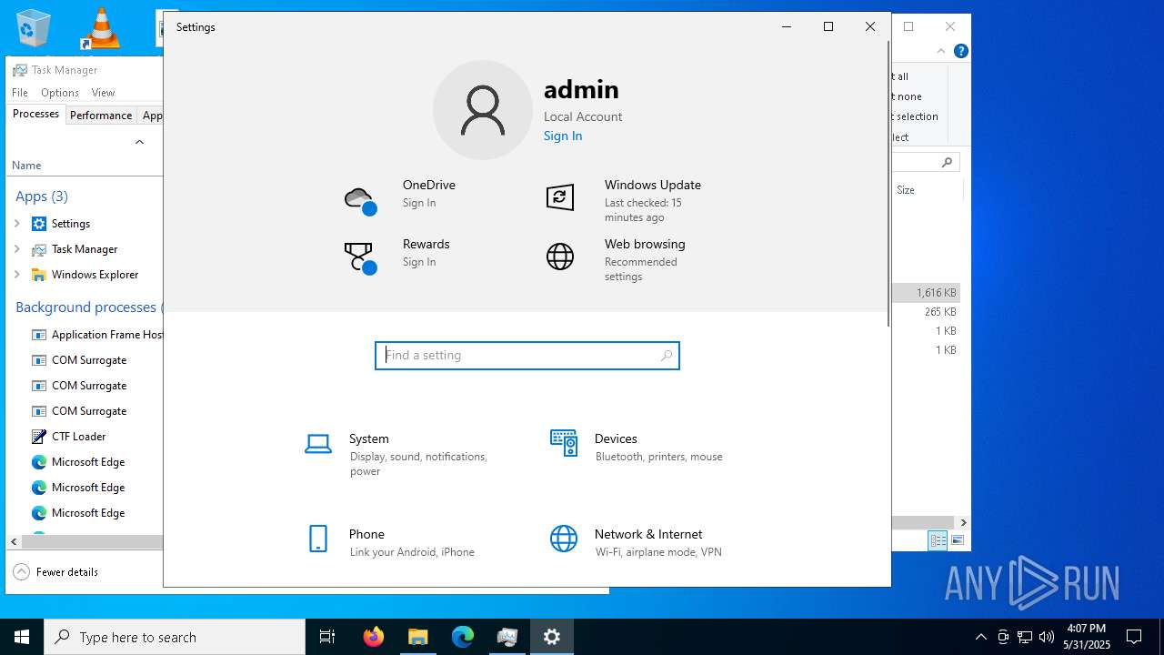Click the Name column header in Task Manager
The width and height of the screenshot is (1164, 655).
(x=26, y=166)
